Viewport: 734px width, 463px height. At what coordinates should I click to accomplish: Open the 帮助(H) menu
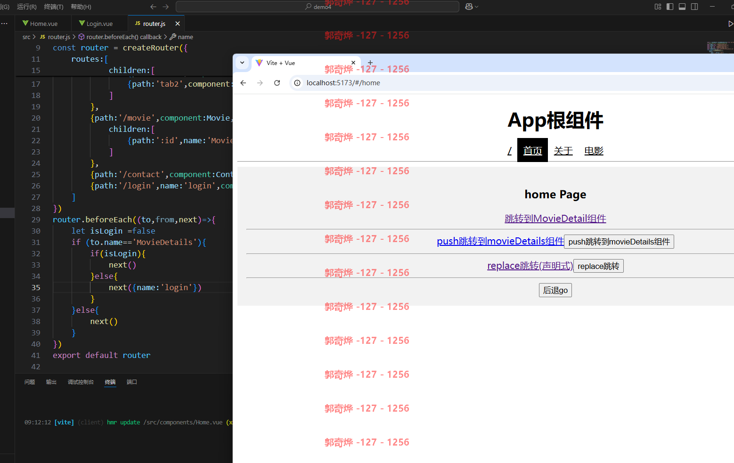81,7
